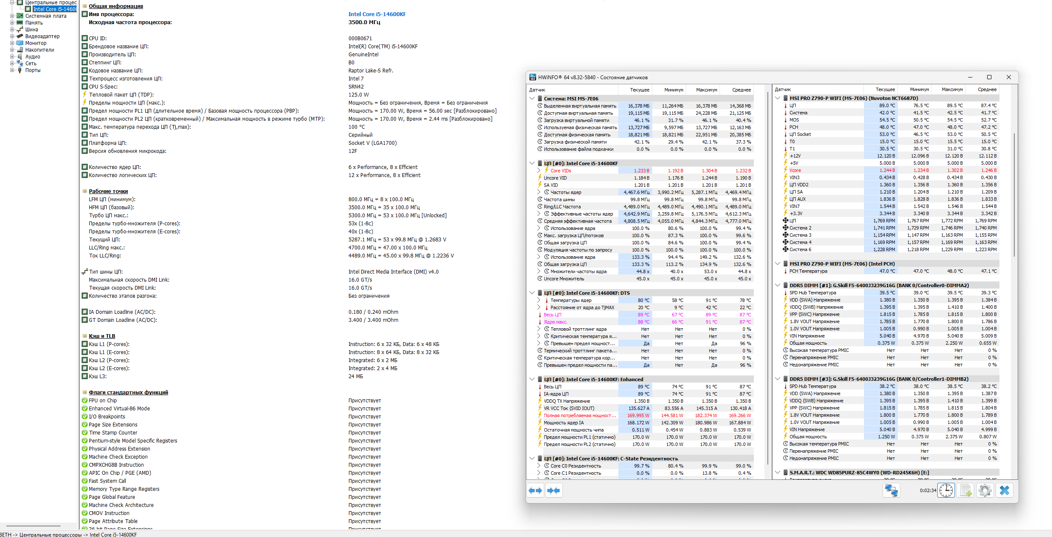Click the collapse columns arrows button in HWiNFO
The height and width of the screenshot is (537, 1052).
554,490
